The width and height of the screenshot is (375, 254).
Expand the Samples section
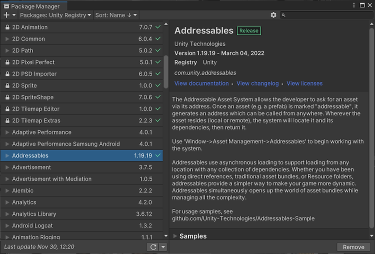click(175, 236)
